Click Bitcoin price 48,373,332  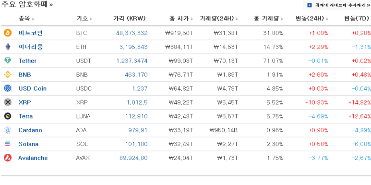[x=132, y=33]
